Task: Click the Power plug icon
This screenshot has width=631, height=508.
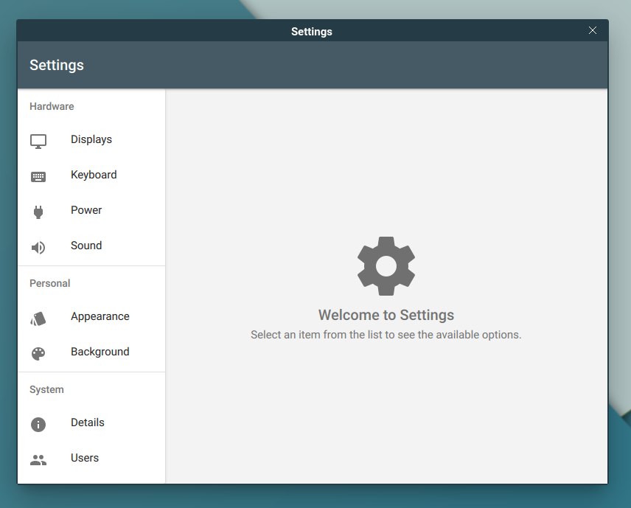Action: click(38, 212)
